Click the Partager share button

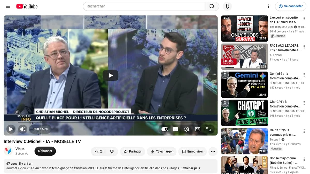click(132, 152)
